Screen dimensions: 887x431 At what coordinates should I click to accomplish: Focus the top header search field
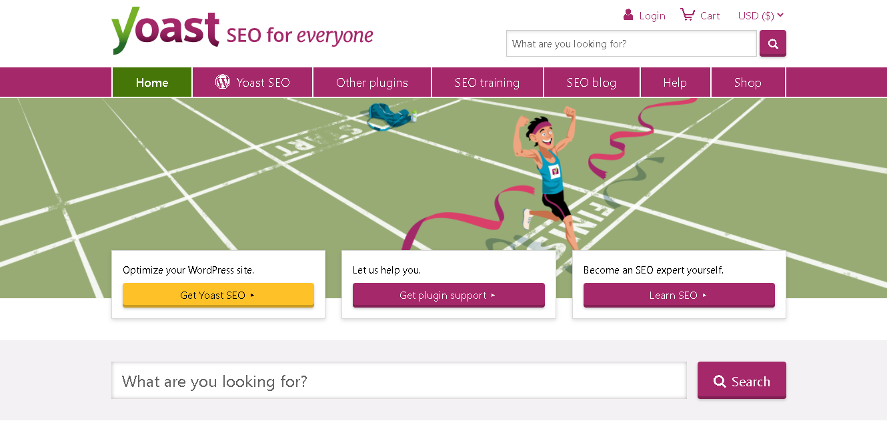click(x=632, y=43)
